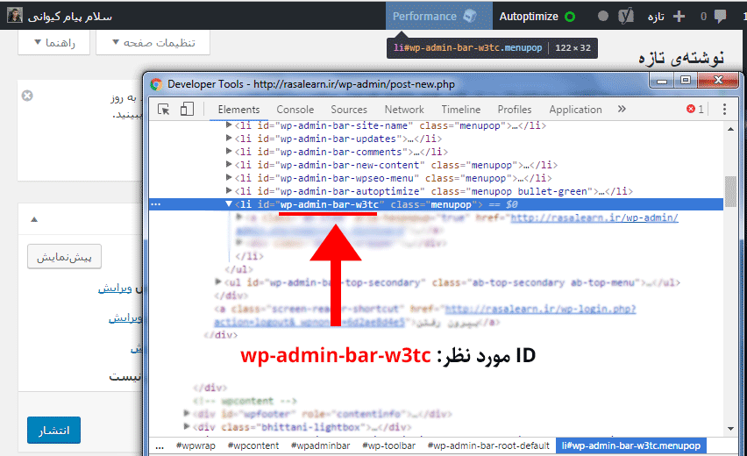
Task: Click the first ویرایش edit link
Action: 115,289
